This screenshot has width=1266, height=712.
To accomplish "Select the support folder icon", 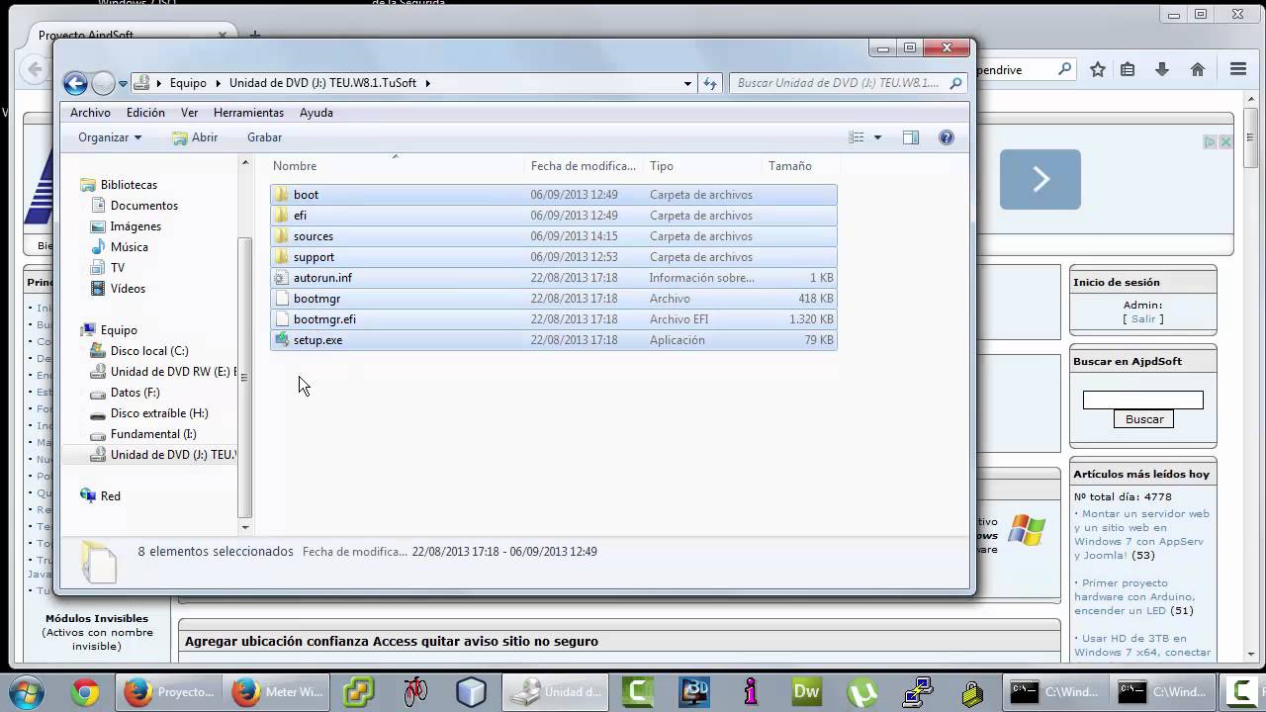I will [281, 257].
